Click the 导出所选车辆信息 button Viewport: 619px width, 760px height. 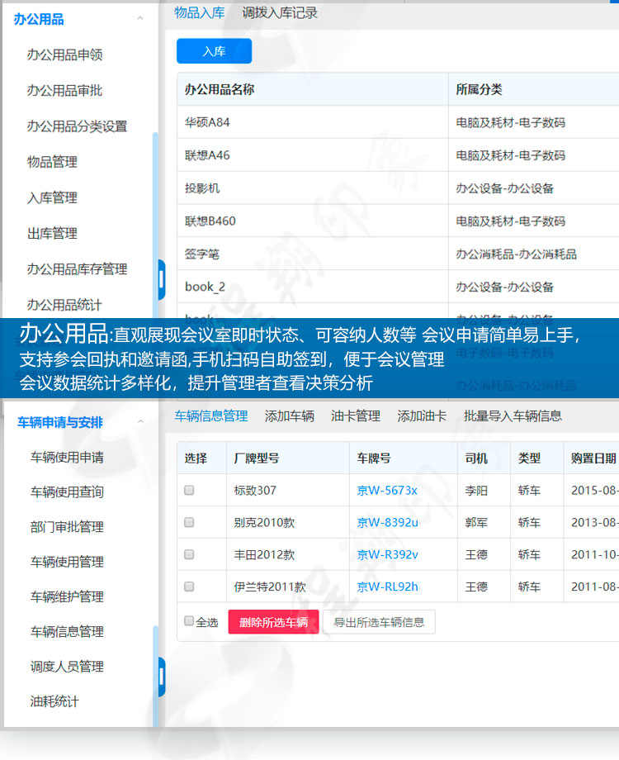point(379,622)
